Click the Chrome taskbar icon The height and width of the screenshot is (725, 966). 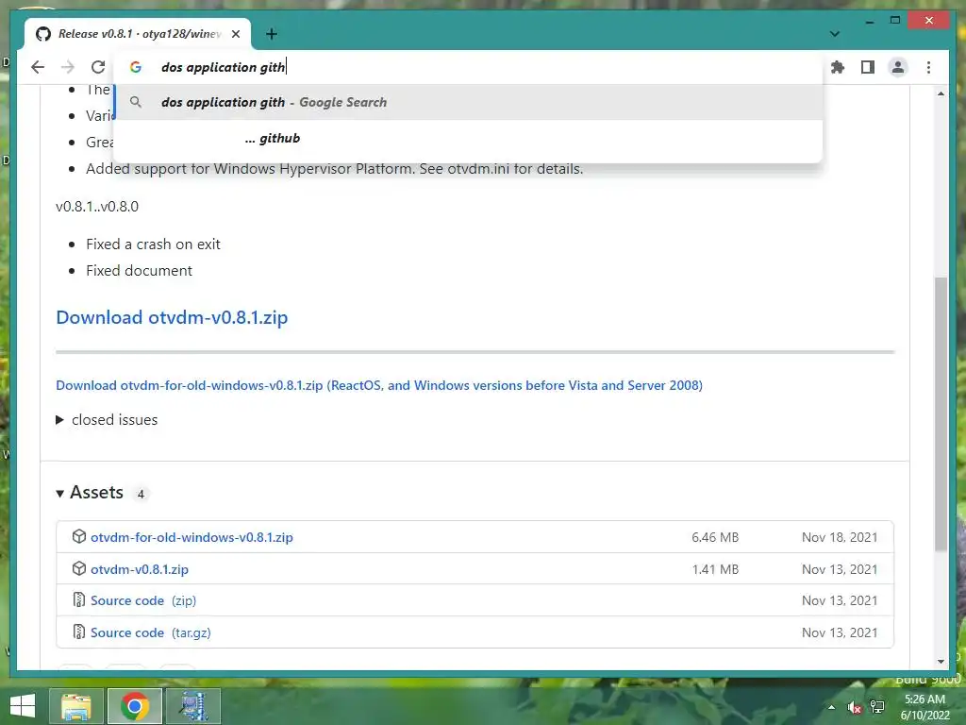point(134,706)
